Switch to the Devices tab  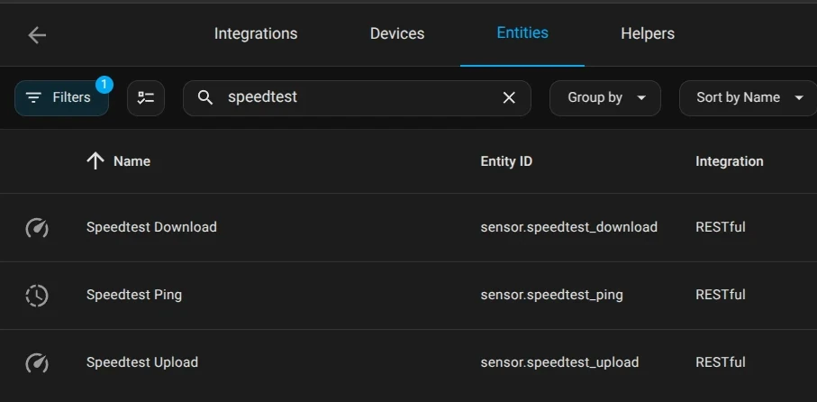[x=397, y=34]
